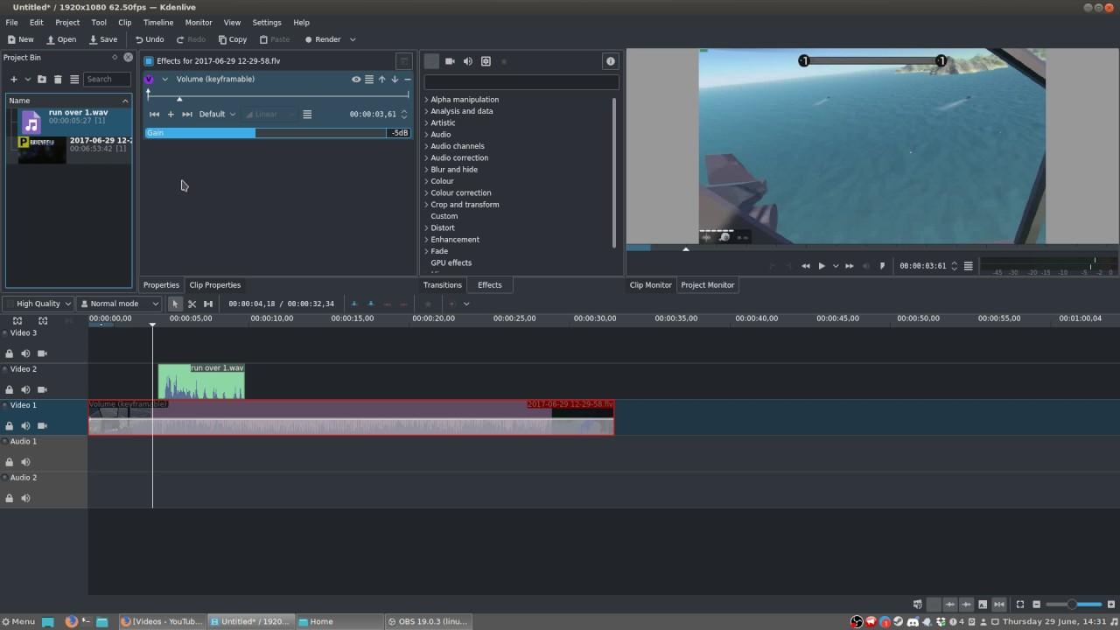Screen dimensions: 1120x630
Task: Click the timeline zoom slider
Action: [x=1074, y=605]
